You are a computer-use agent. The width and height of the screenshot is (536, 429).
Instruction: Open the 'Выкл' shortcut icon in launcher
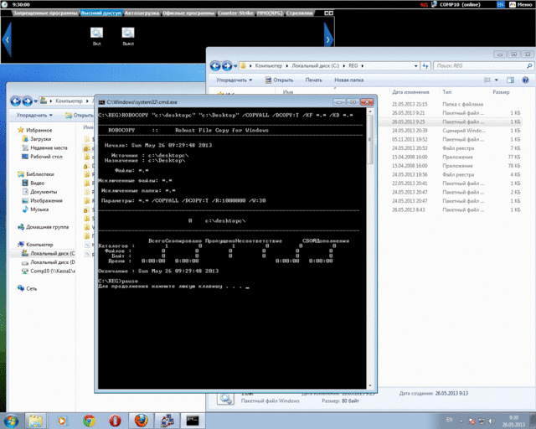click(128, 33)
